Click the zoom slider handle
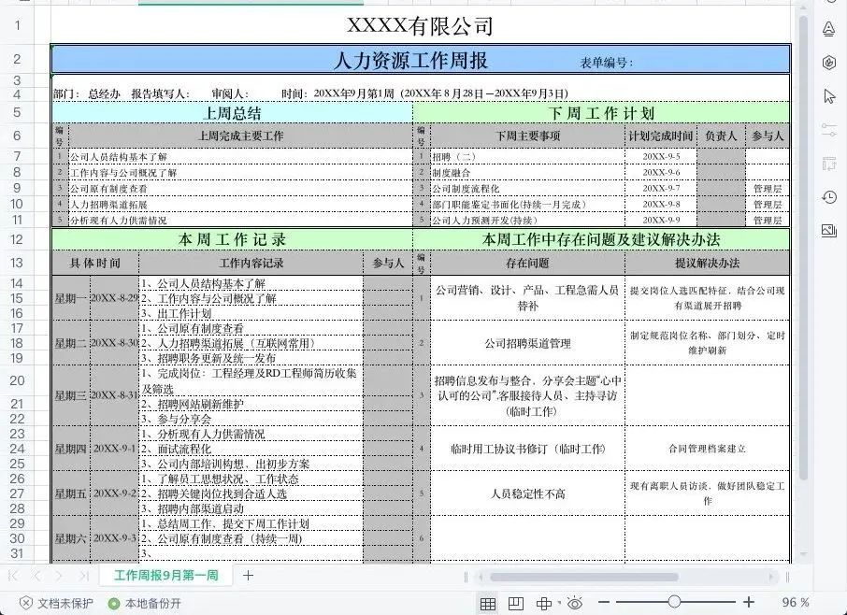The height and width of the screenshot is (615, 847). (x=674, y=602)
